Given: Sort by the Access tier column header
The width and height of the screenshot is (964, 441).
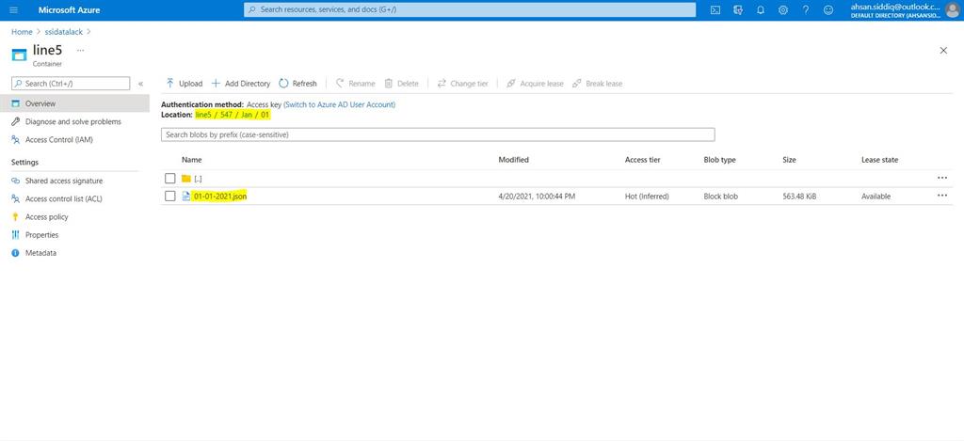Looking at the screenshot, I should coord(642,160).
